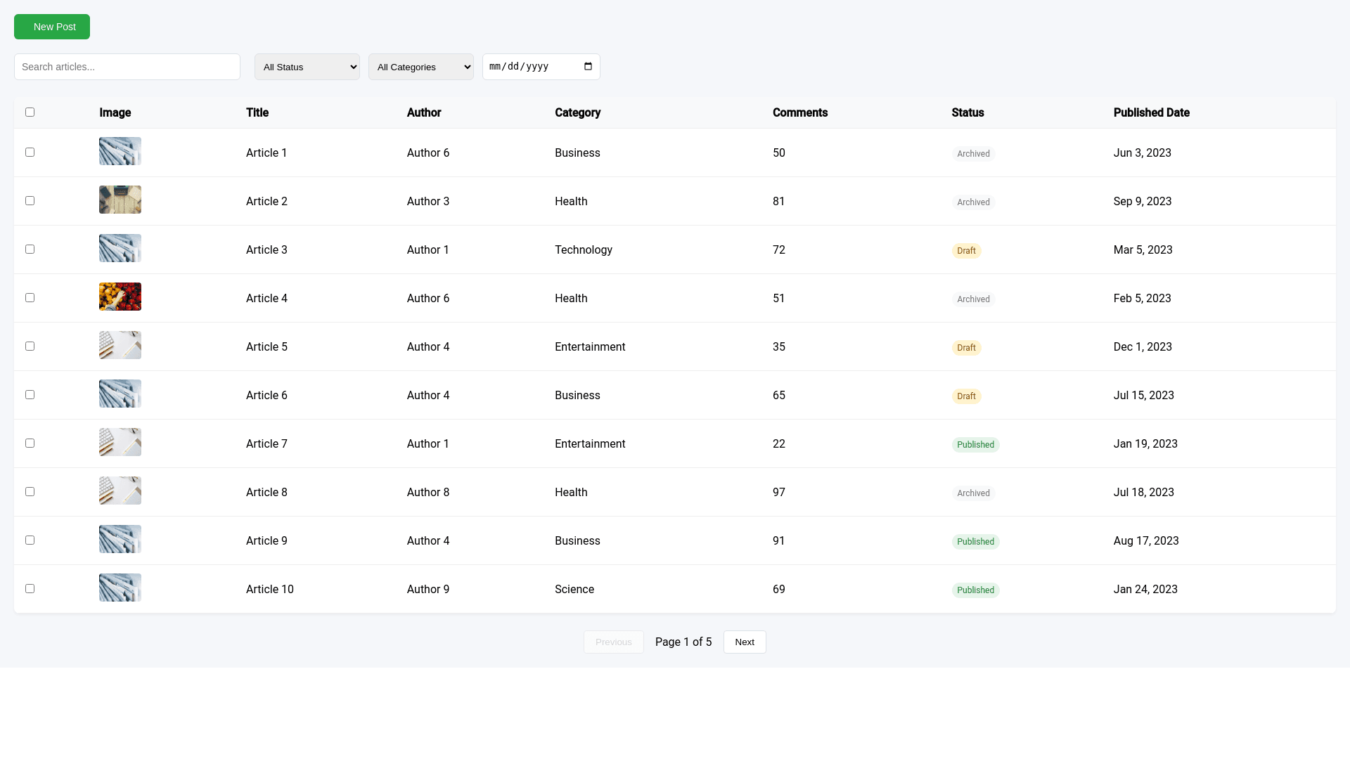Click Article 10 thumbnail image

pos(120,588)
